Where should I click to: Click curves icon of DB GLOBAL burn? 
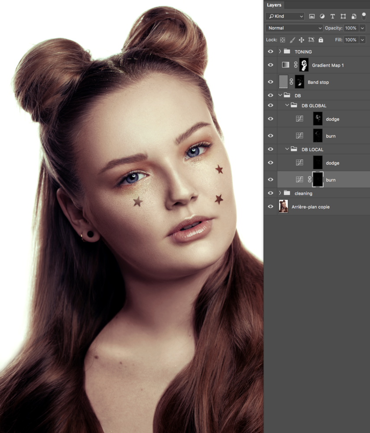point(299,136)
